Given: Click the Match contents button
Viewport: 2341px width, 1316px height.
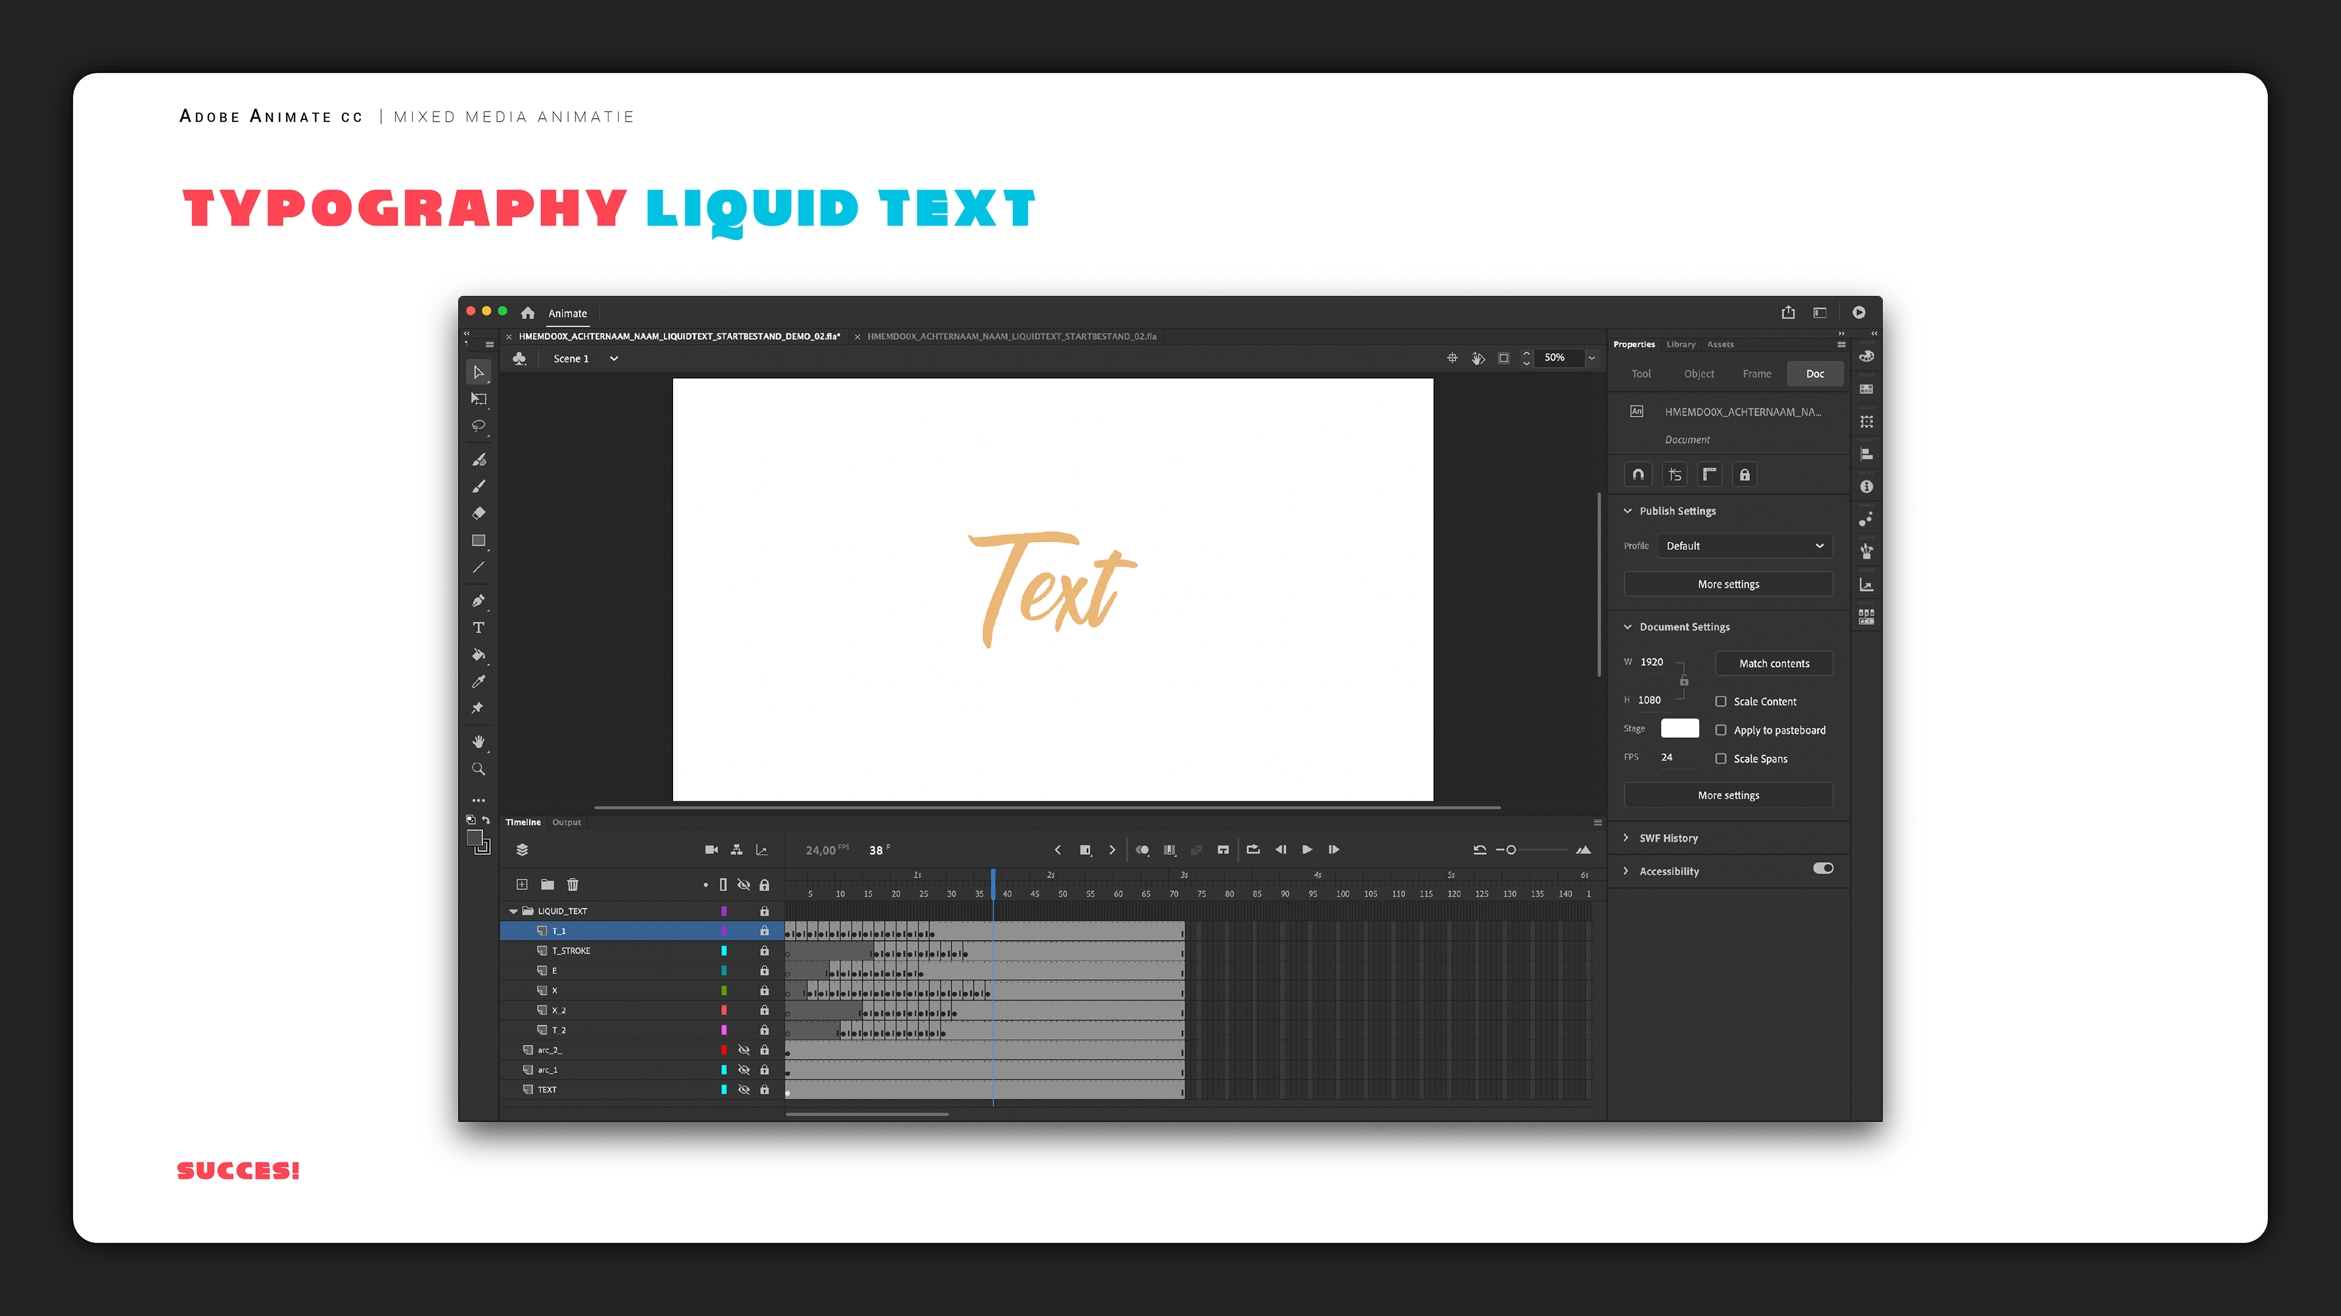Looking at the screenshot, I should pos(1773,663).
